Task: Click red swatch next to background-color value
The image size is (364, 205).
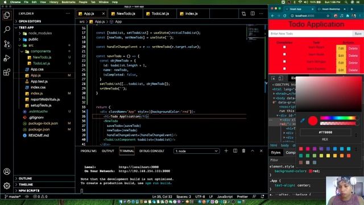Action: (x=311, y=171)
